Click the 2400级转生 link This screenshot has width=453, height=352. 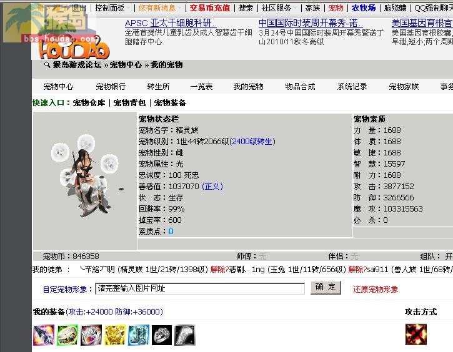pyautogui.click(x=252, y=142)
